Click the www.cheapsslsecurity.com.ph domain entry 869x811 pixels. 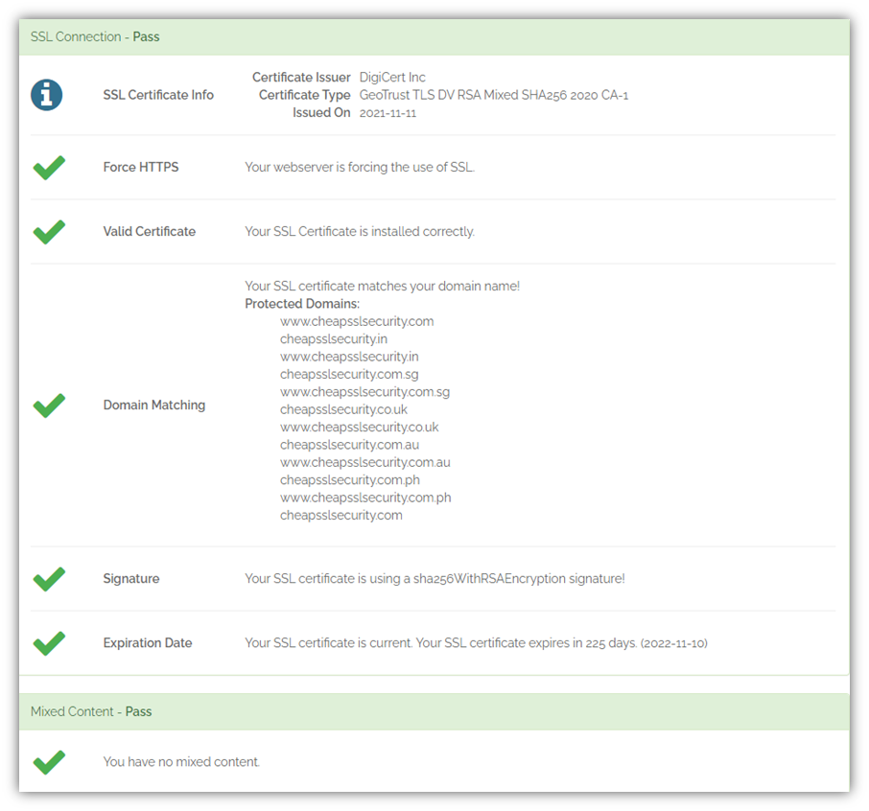(365, 498)
